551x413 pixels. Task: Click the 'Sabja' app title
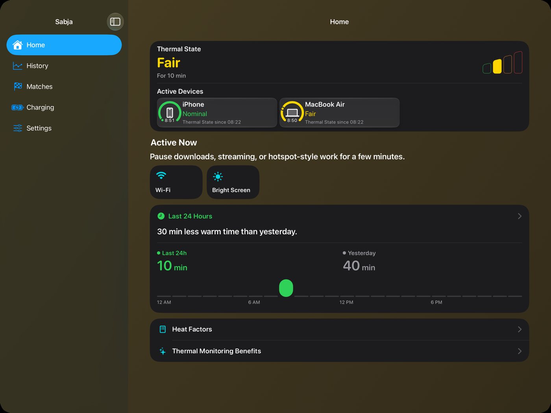click(64, 22)
